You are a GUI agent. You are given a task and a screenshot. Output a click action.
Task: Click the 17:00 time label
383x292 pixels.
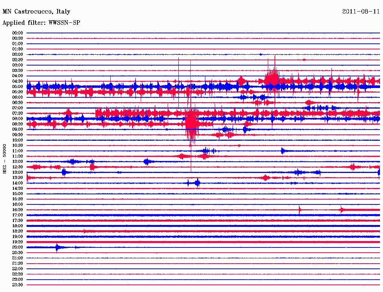click(x=18, y=215)
